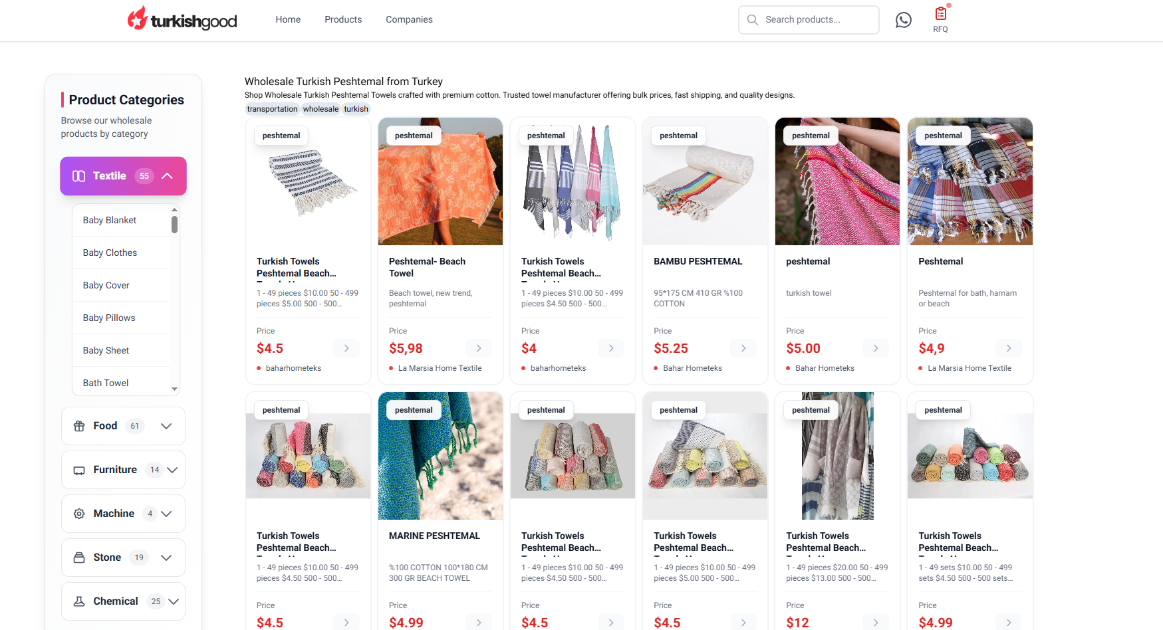Click the turkishgood logo

182,19
